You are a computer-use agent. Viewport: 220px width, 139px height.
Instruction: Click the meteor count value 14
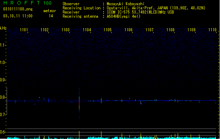click(x=51, y=16)
